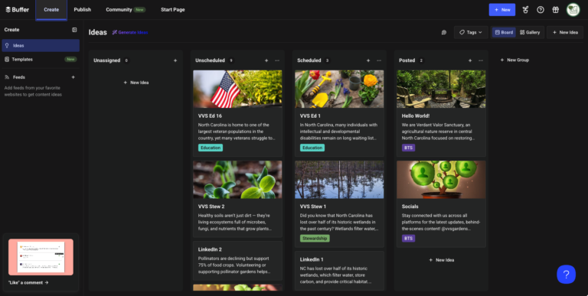Switch to Board view
Screen dimensions: 588x296
point(504,33)
